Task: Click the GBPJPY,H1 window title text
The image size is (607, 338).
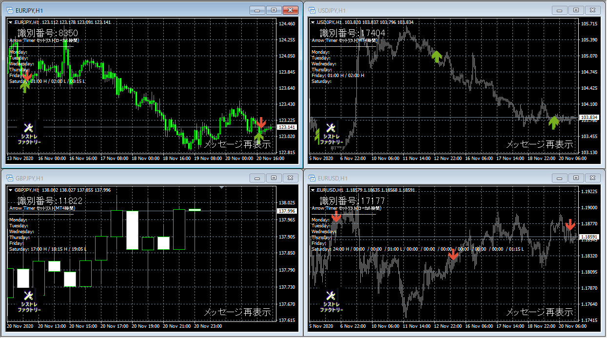Action: [29, 178]
